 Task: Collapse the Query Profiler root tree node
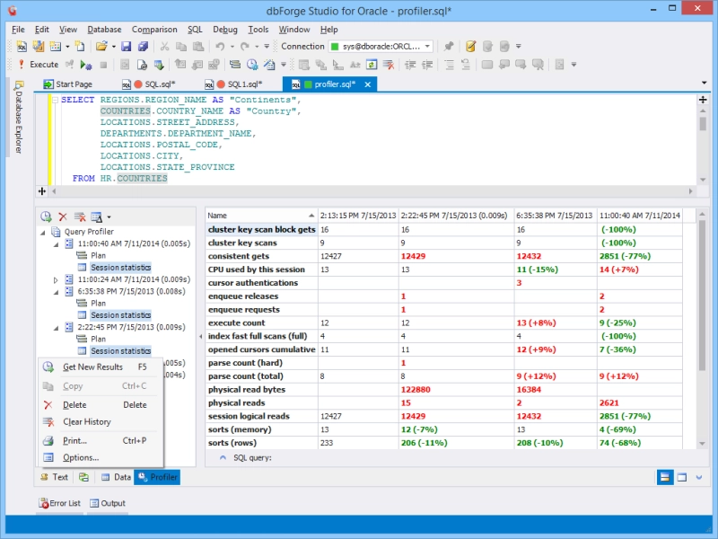43,233
